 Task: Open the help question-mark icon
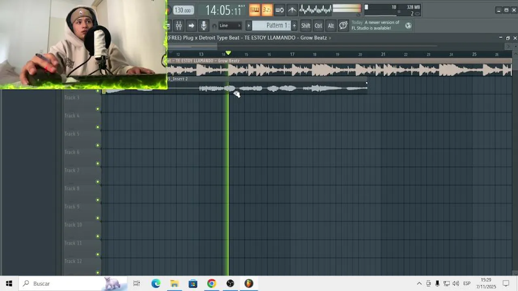[343, 25]
